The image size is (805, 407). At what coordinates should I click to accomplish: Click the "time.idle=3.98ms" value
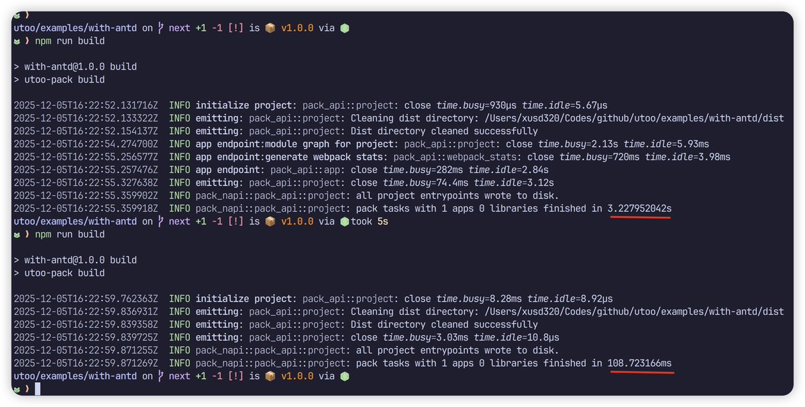(688, 157)
